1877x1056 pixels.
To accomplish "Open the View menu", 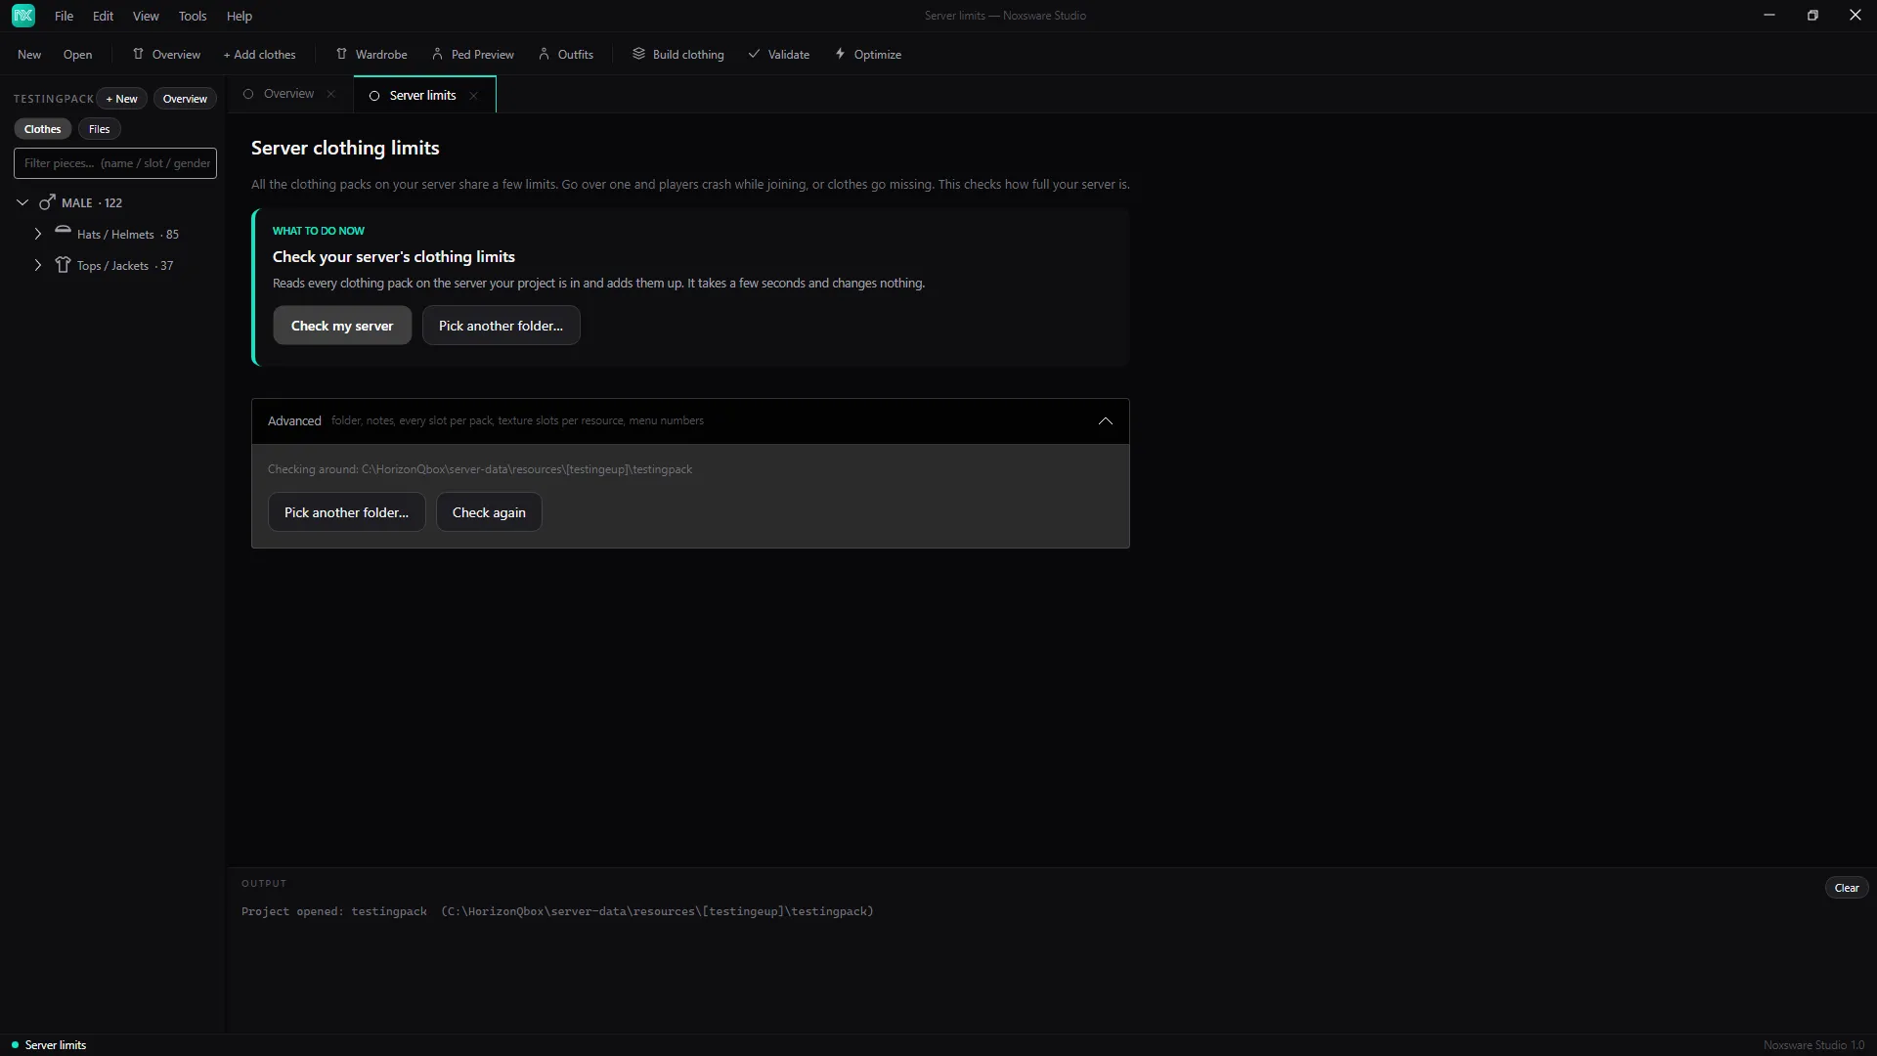I will [x=146, y=16].
